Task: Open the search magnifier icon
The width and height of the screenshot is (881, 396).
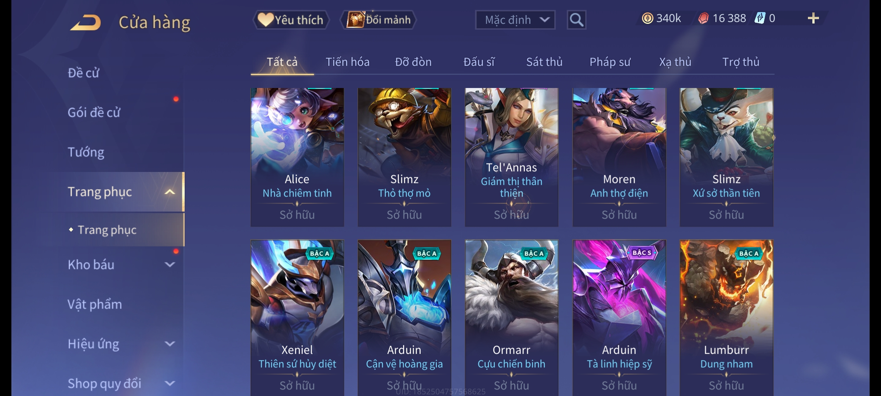Action: tap(576, 20)
